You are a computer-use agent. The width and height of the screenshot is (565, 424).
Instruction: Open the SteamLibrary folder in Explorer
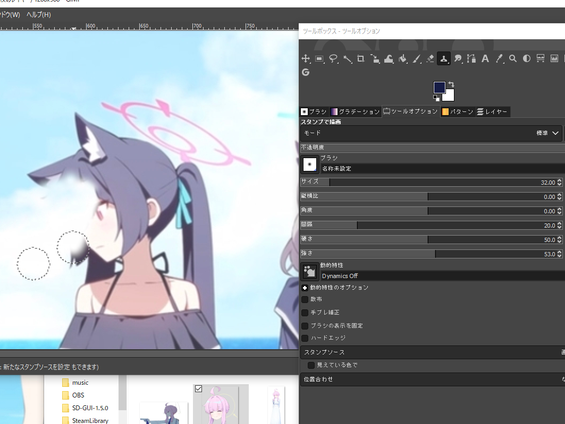click(85, 420)
